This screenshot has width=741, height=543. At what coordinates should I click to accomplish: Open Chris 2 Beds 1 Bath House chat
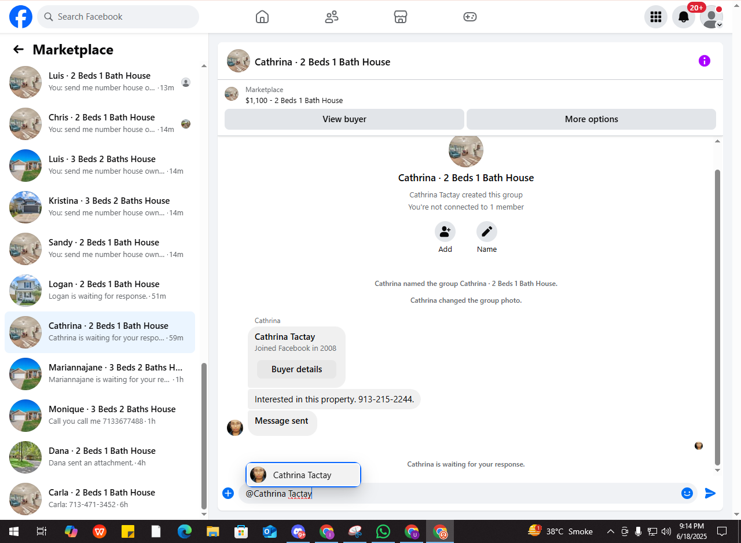pos(100,124)
